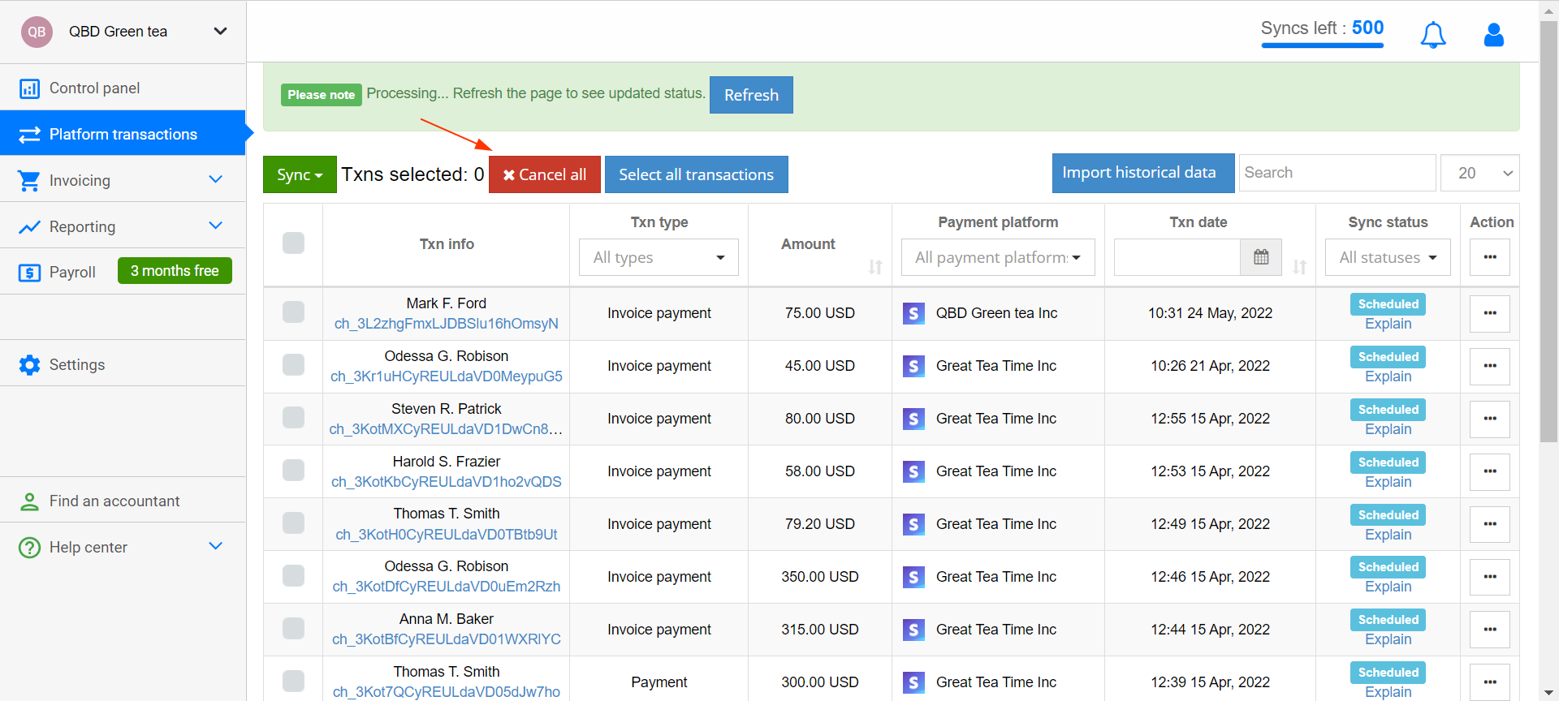Click the Control panel chart icon
Screen dimensions: 1559x701
tap(29, 88)
